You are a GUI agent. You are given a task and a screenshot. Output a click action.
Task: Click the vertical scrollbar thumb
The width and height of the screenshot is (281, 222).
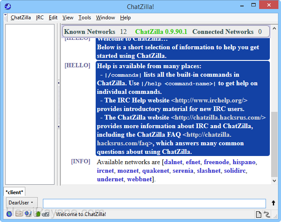(274, 144)
